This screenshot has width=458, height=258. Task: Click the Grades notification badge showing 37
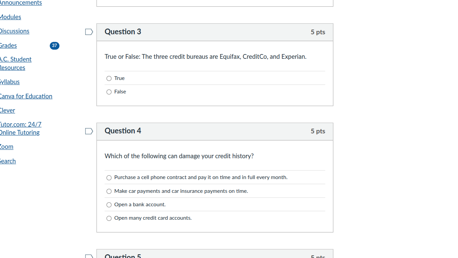[x=54, y=46]
